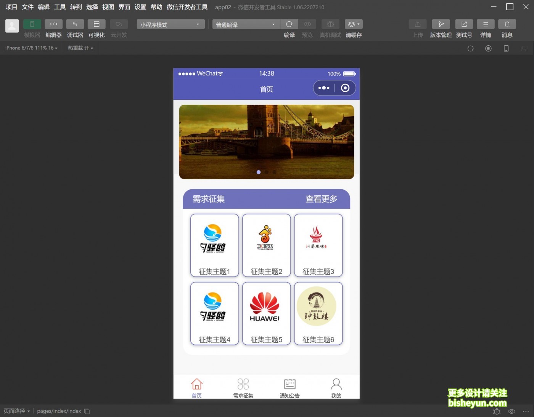Viewport: 534px width, 417px height.
Task: Select the 我的 tab in the mini program
Action: (336, 387)
